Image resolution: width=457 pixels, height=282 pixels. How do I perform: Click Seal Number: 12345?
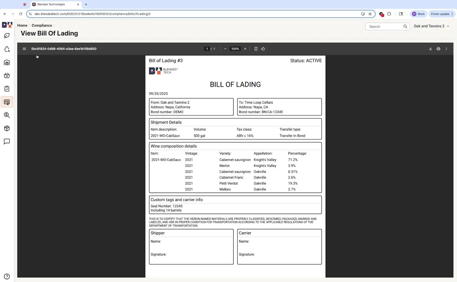point(167,206)
